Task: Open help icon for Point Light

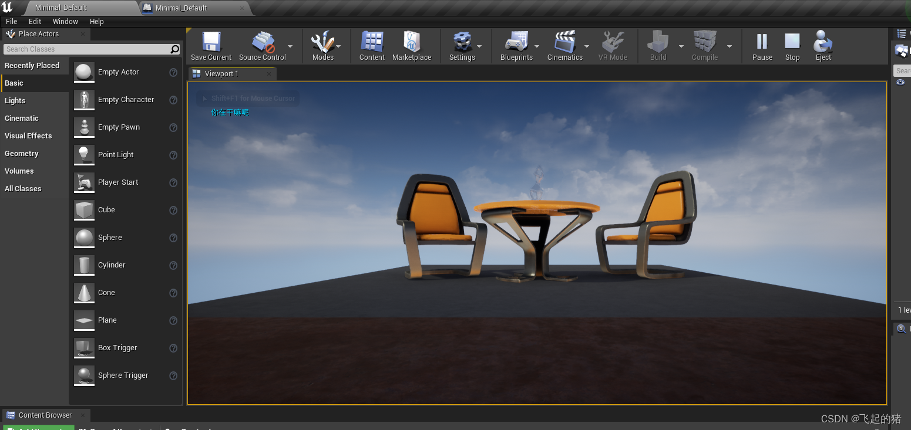Action: point(173,155)
